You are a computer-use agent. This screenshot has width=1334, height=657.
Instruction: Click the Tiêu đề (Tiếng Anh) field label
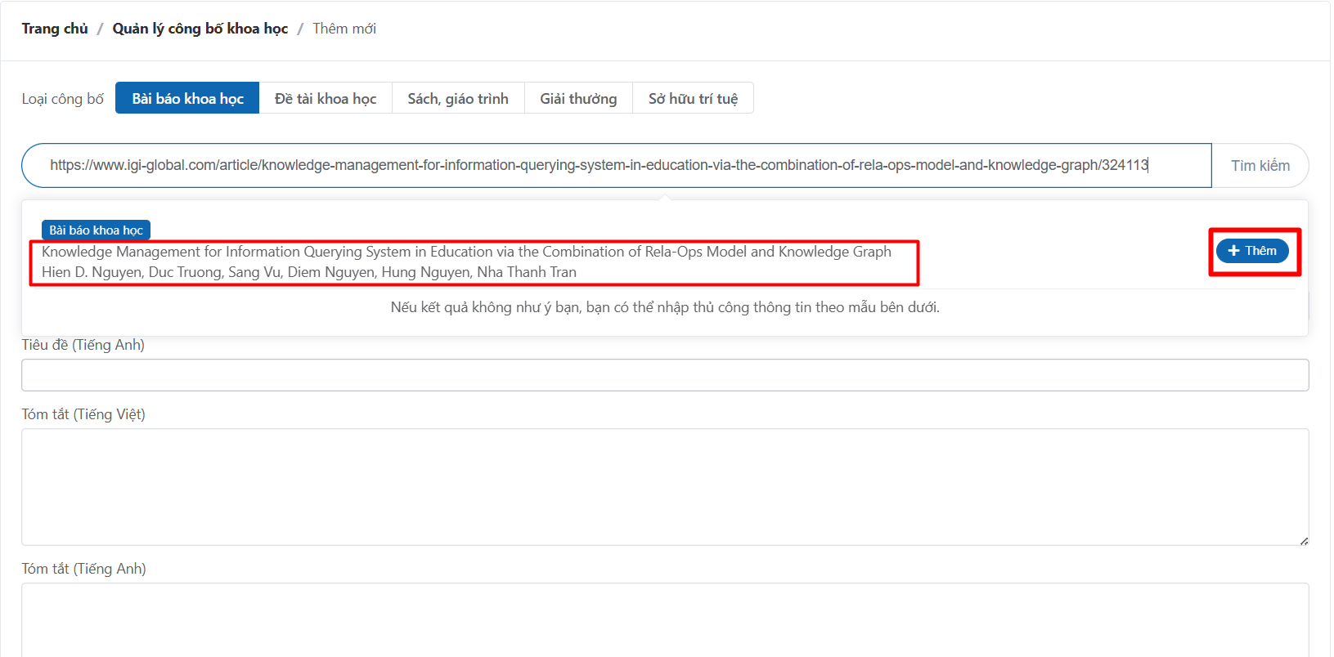83,345
